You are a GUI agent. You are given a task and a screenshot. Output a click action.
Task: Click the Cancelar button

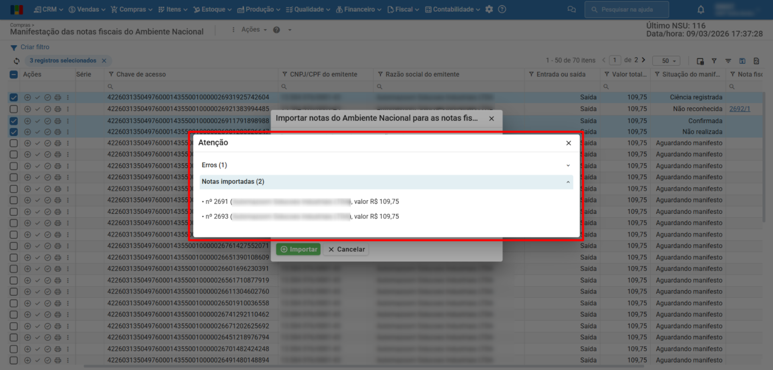346,250
